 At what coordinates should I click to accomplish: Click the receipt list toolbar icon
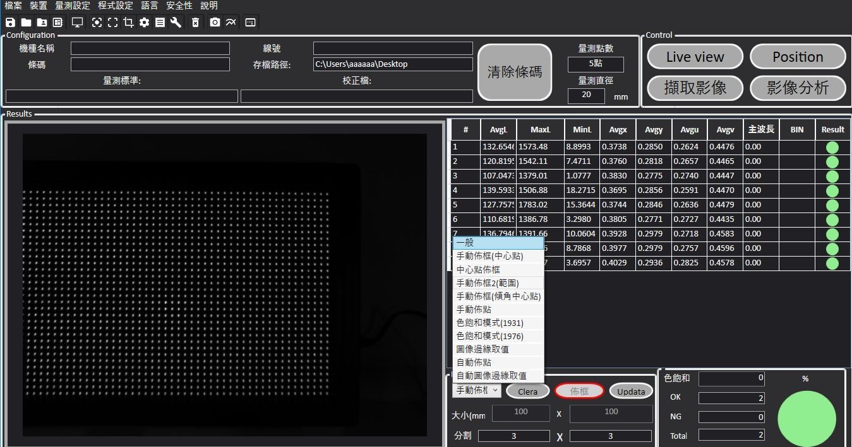pos(160,22)
